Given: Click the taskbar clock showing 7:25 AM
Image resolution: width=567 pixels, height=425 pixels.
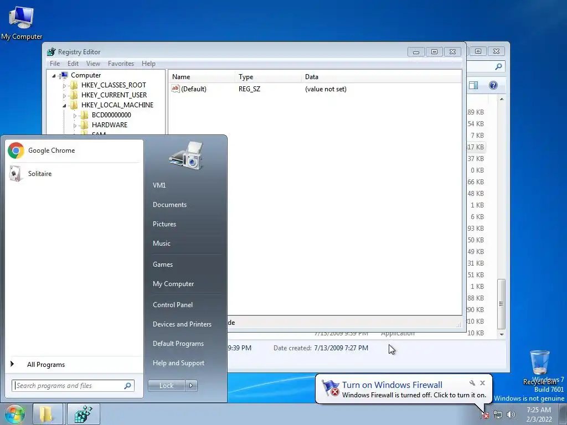Looking at the screenshot, I should pyautogui.click(x=539, y=414).
